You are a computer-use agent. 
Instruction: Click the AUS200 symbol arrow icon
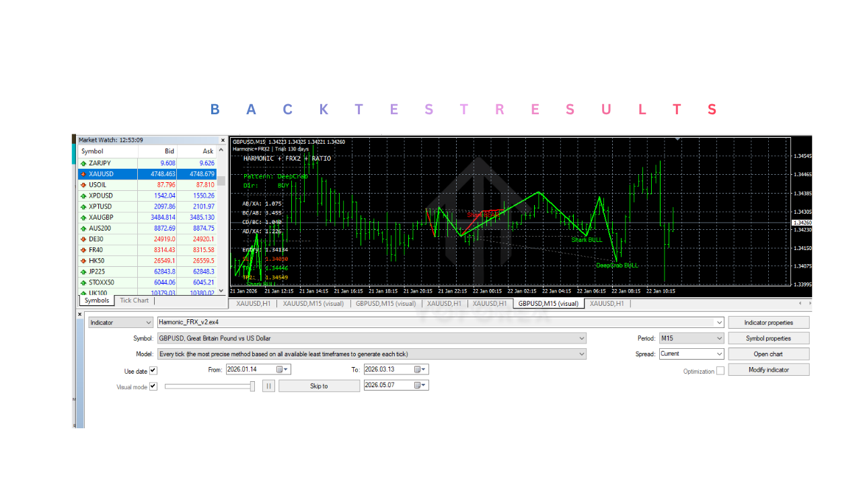[x=83, y=228]
